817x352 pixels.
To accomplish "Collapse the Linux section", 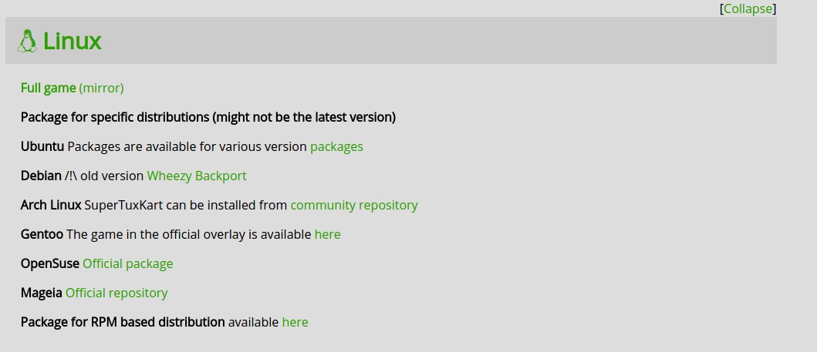I will coord(748,8).
